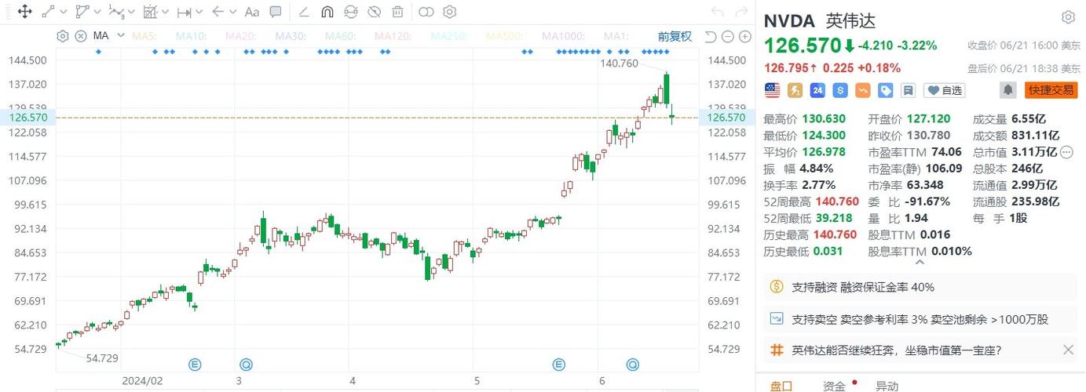Toggle the magnet snap tool
Viewport: 1086px width, 392px height.
(327, 12)
